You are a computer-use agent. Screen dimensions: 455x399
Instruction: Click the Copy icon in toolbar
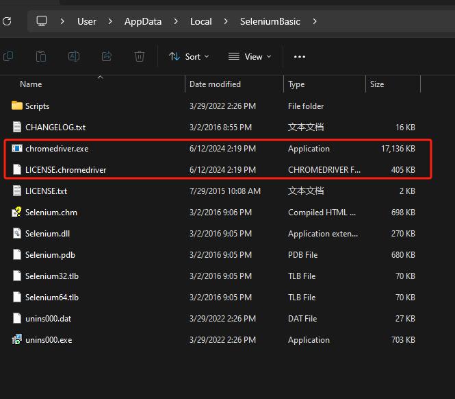tap(8, 56)
